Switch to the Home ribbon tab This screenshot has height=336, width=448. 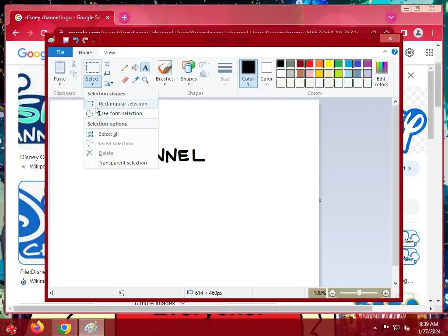85,52
